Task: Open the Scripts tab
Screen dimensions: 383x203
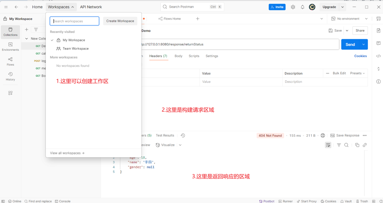Action: (194, 56)
